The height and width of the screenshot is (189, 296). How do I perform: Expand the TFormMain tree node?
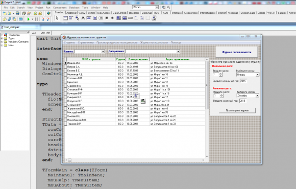(2, 35)
